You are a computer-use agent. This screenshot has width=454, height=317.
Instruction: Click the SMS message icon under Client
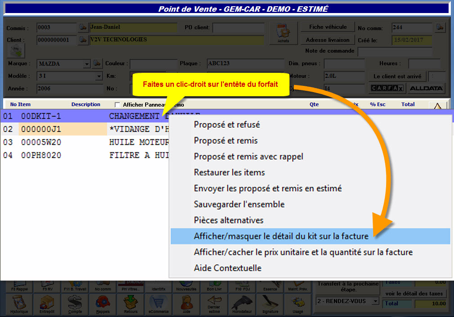[16, 51]
